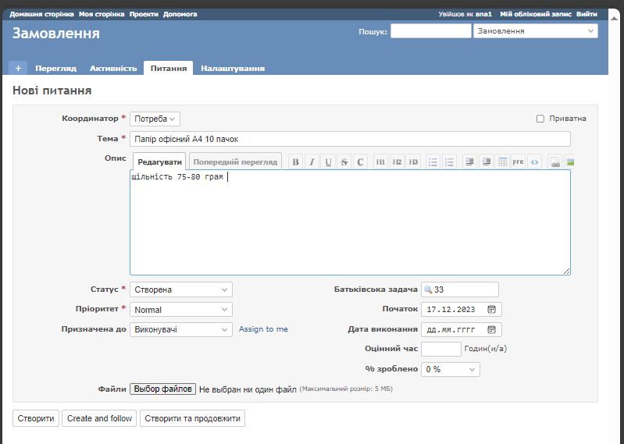Screen dimensions: 624x444
Task: Toggle strikethrough text formatting
Action: 344,162
